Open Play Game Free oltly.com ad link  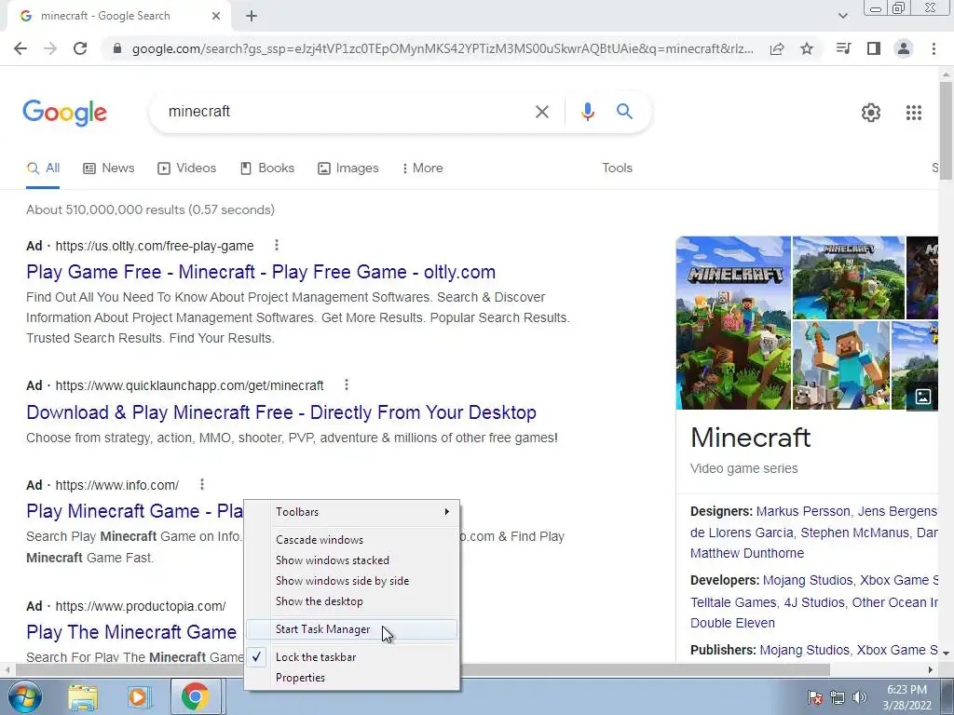pyautogui.click(x=261, y=272)
